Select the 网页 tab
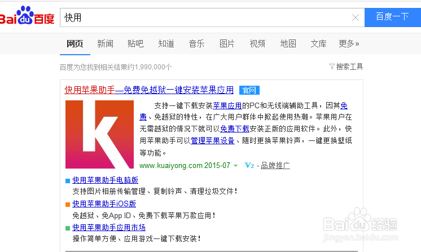 click(x=74, y=43)
